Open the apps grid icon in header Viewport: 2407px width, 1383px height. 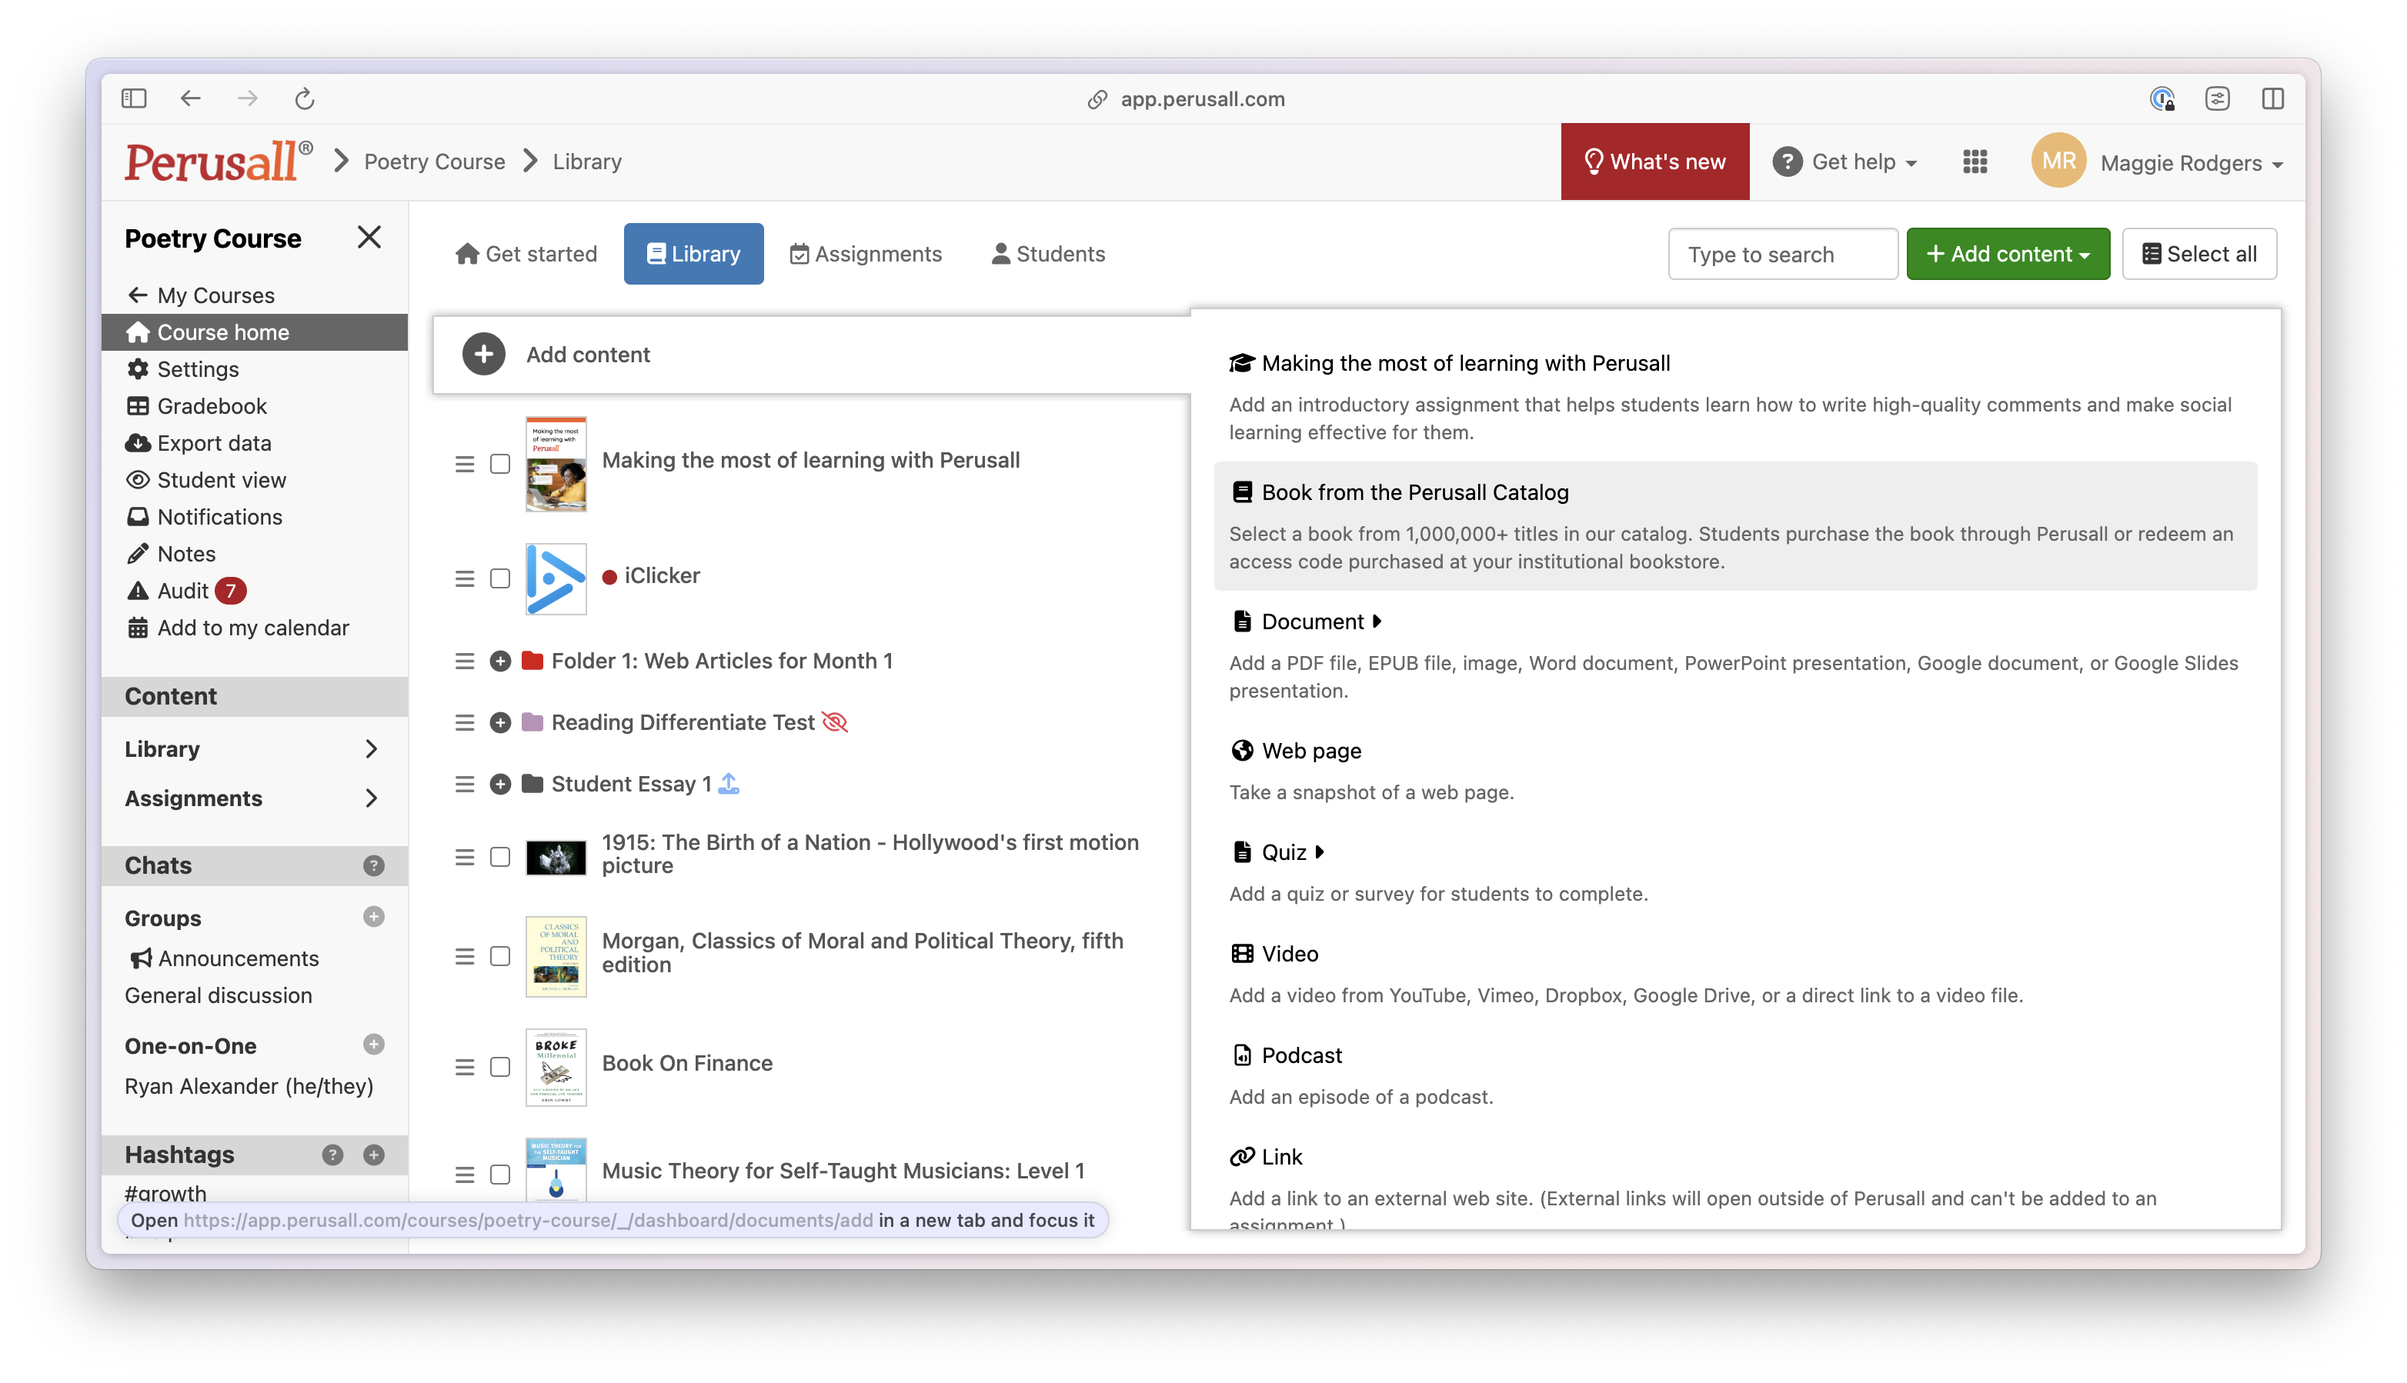click(1975, 162)
